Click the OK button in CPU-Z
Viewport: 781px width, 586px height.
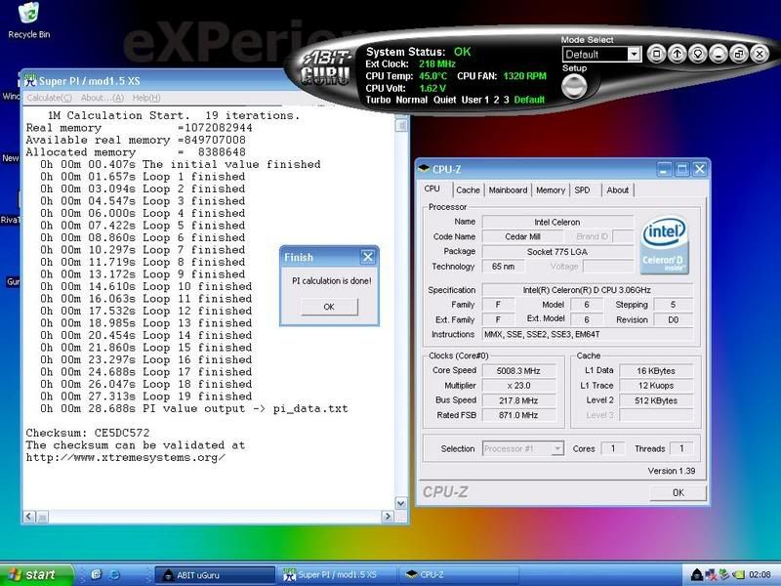[x=678, y=492]
